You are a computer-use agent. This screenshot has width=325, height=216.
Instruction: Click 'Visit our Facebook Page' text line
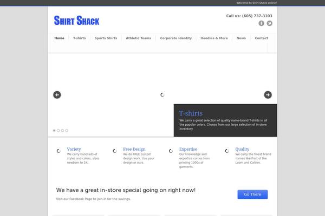[x=93, y=199]
